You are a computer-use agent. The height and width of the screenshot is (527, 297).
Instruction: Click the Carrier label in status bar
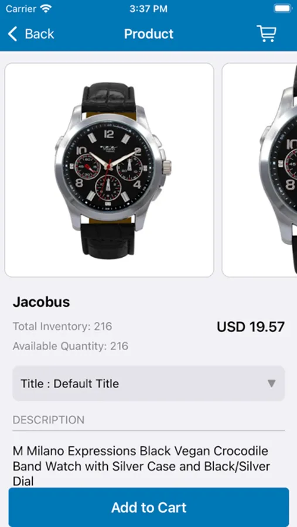pos(21,9)
